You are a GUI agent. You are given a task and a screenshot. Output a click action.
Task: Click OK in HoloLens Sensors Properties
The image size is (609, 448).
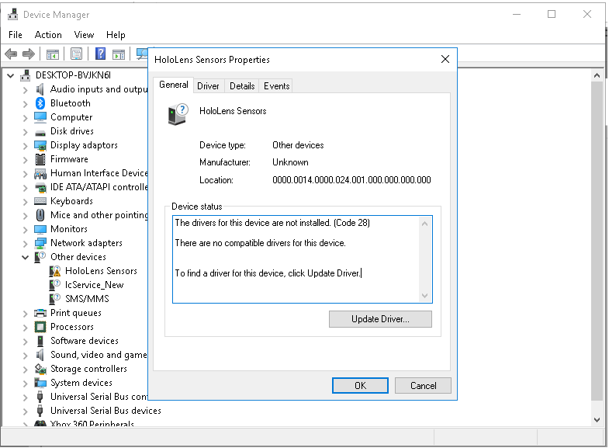click(360, 385)
